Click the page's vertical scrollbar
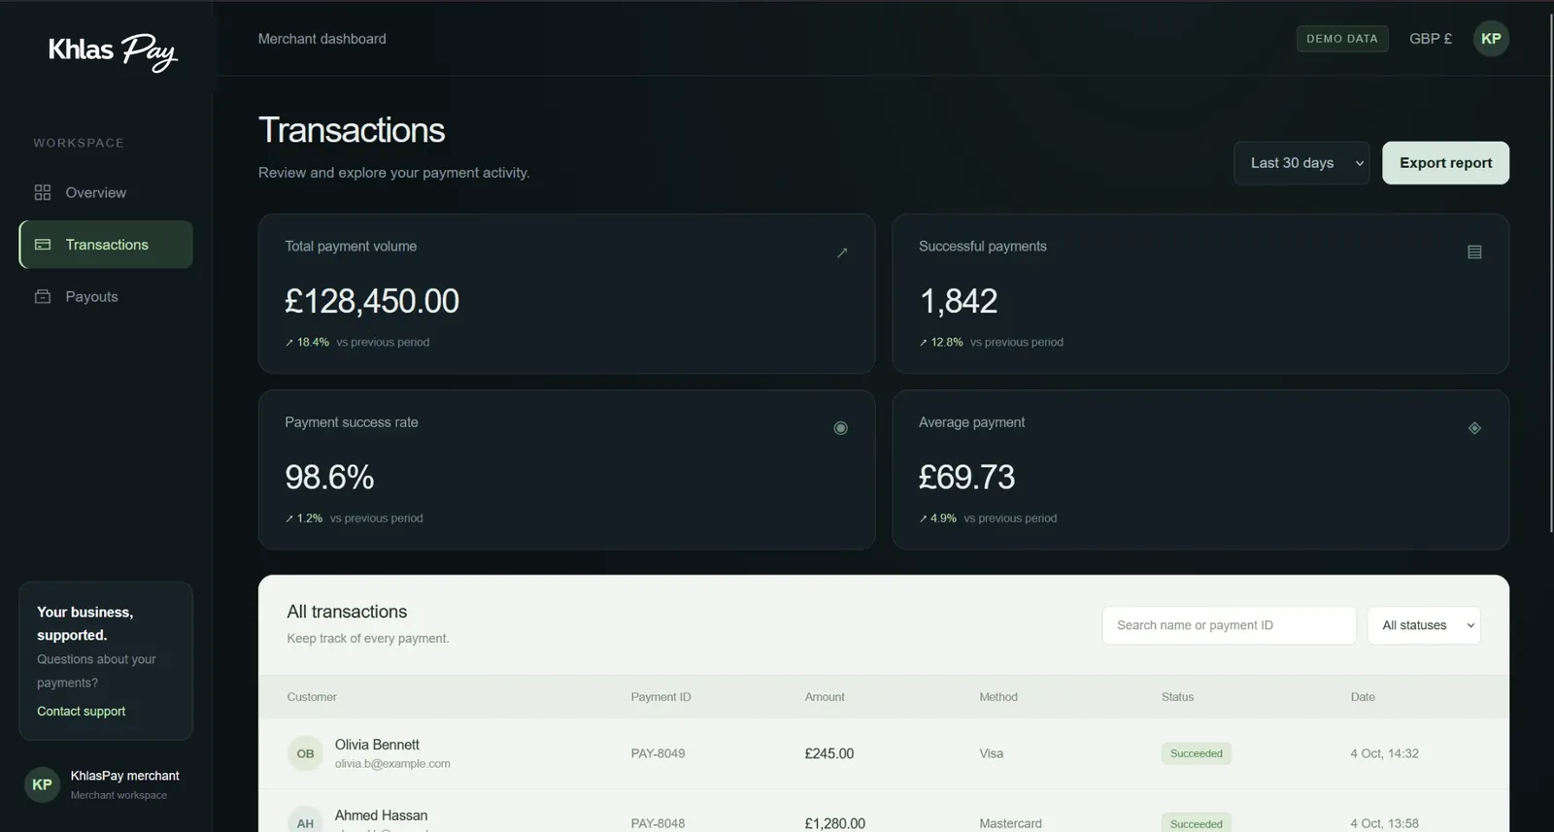The image size is (1554, 832). 1550,272
